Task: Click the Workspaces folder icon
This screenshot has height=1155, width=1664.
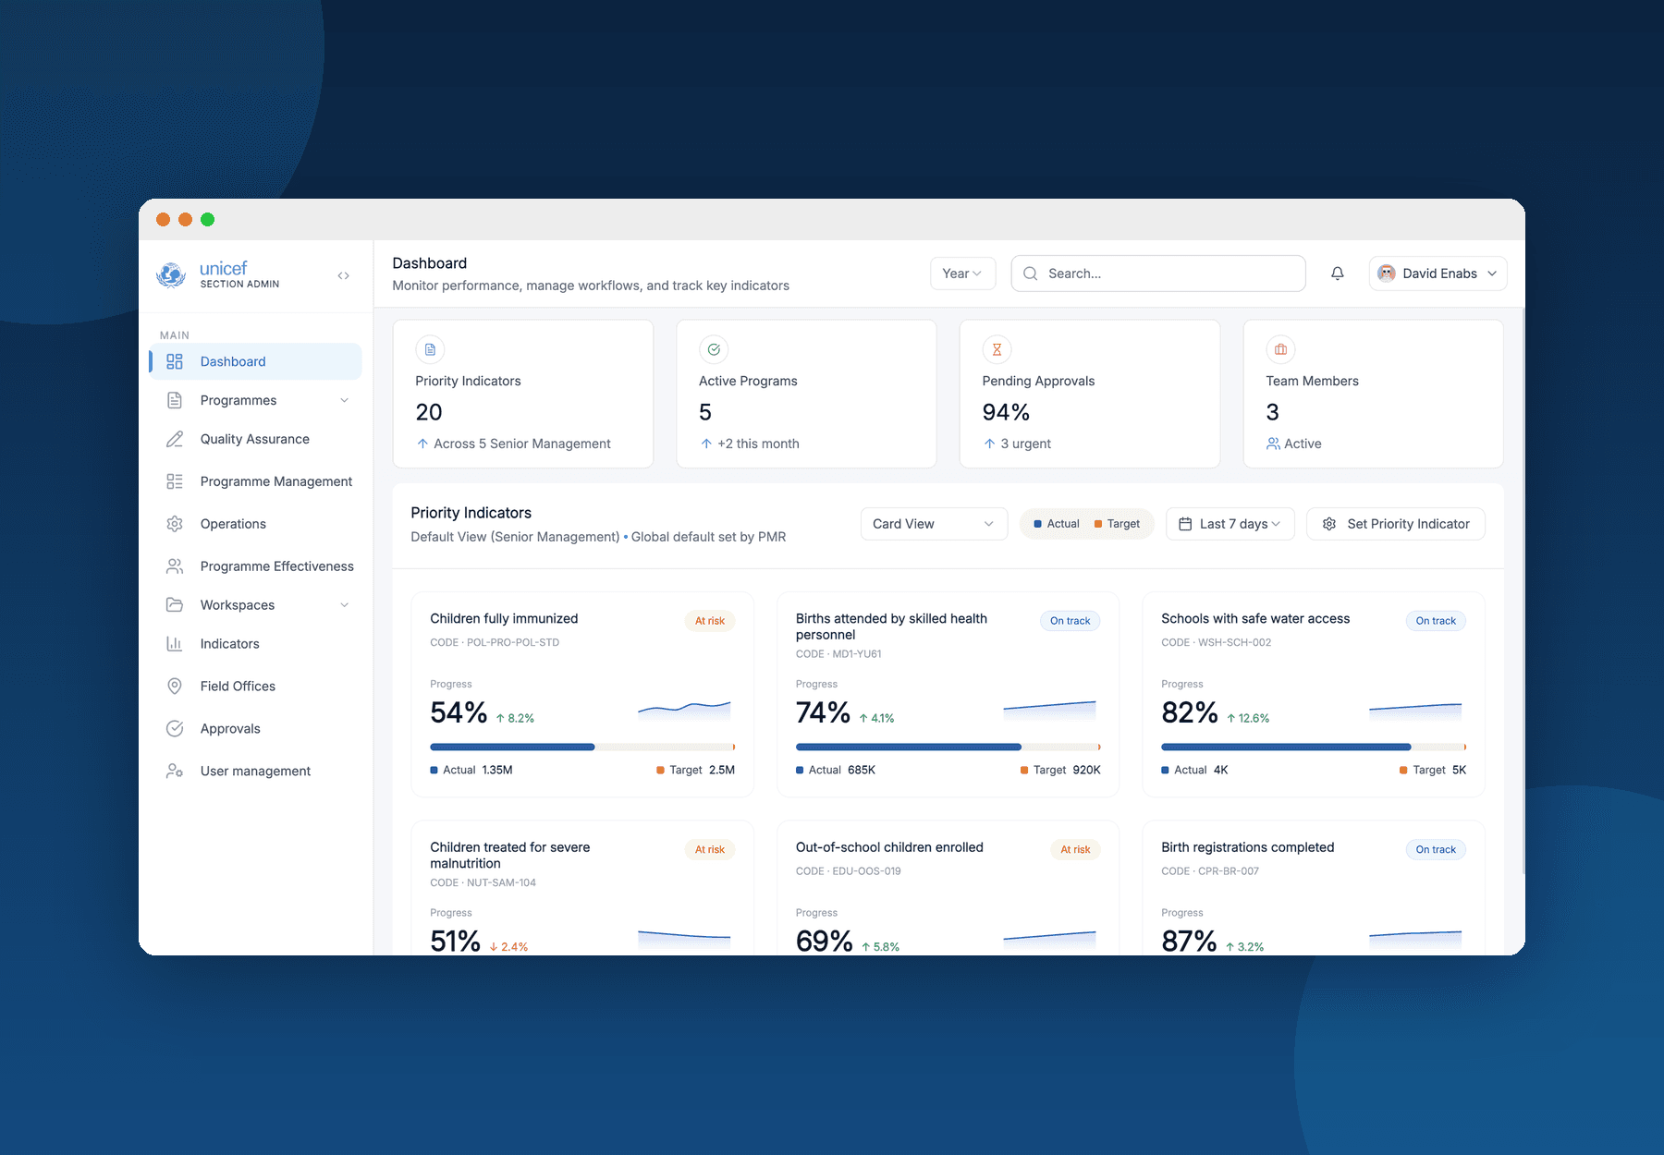Action: [175, 605]
